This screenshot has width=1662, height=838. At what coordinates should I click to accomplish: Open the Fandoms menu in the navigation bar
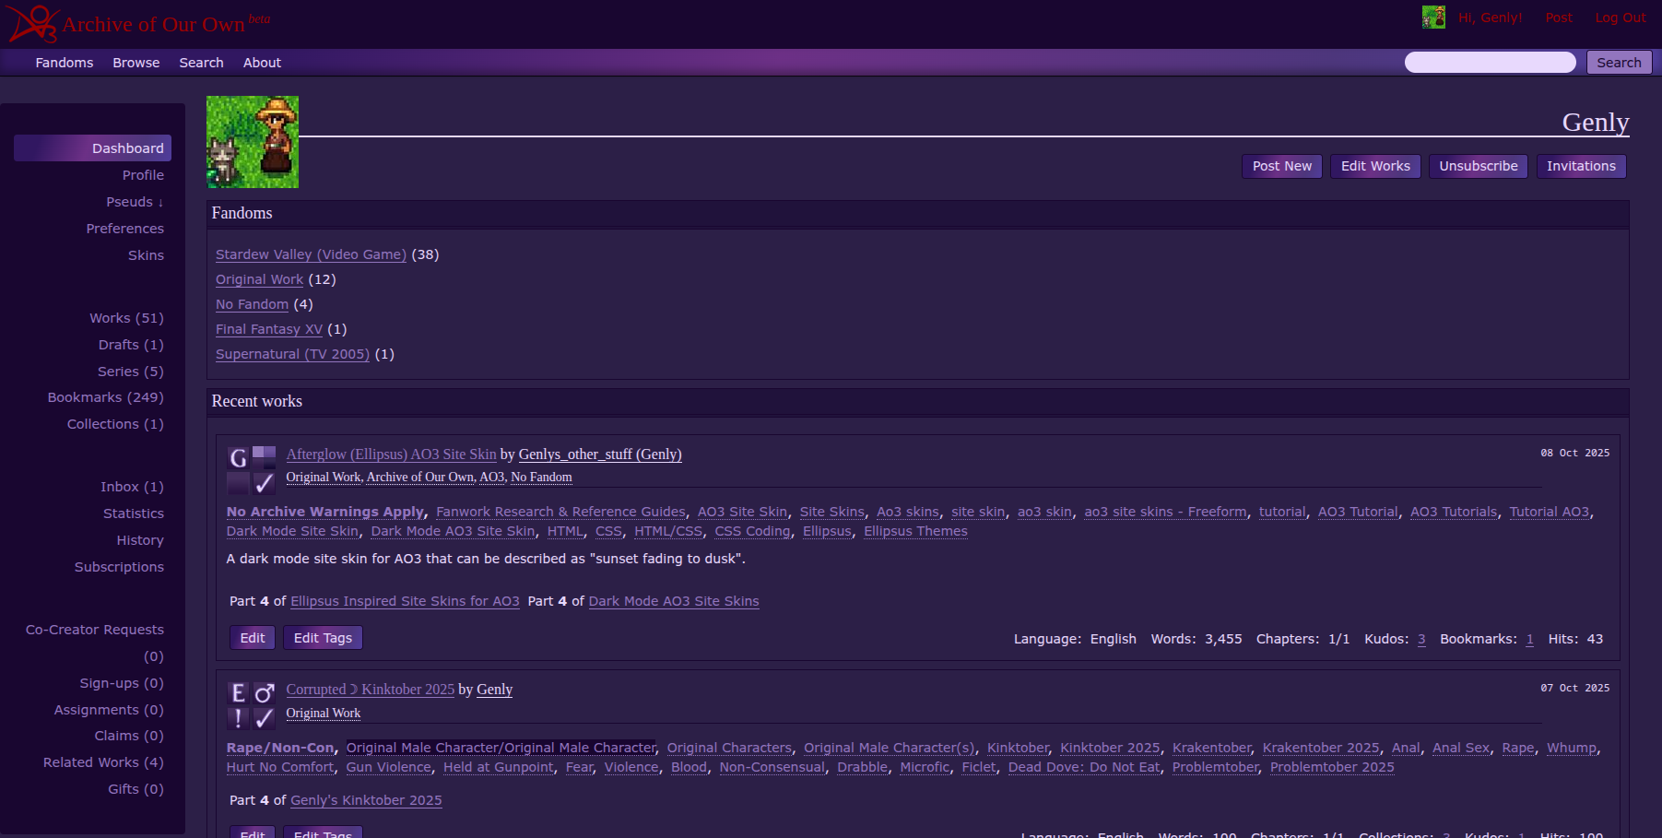click(x=65, y=63)
